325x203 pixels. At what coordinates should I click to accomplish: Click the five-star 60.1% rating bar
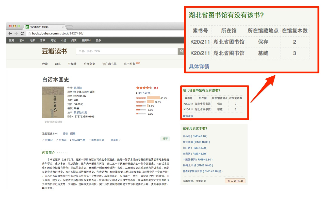[x=153, y=98]
